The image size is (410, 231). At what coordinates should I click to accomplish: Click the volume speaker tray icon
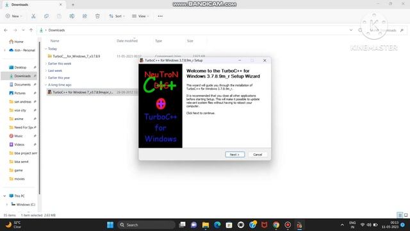369,225
